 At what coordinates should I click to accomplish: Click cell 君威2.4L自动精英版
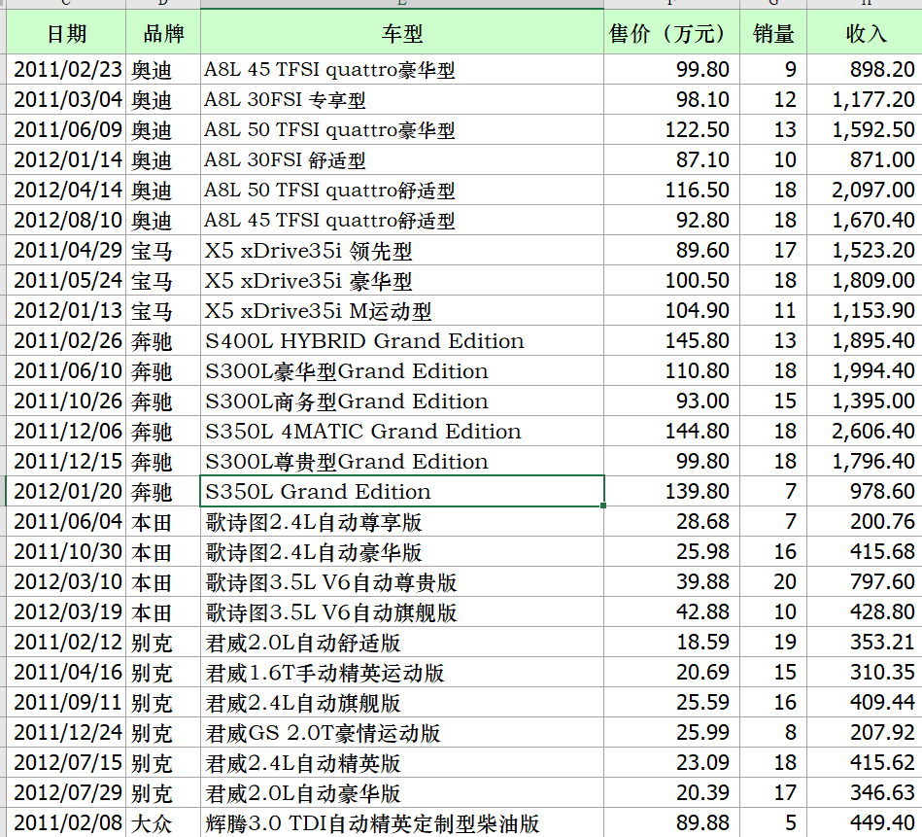tap(401, 763)
